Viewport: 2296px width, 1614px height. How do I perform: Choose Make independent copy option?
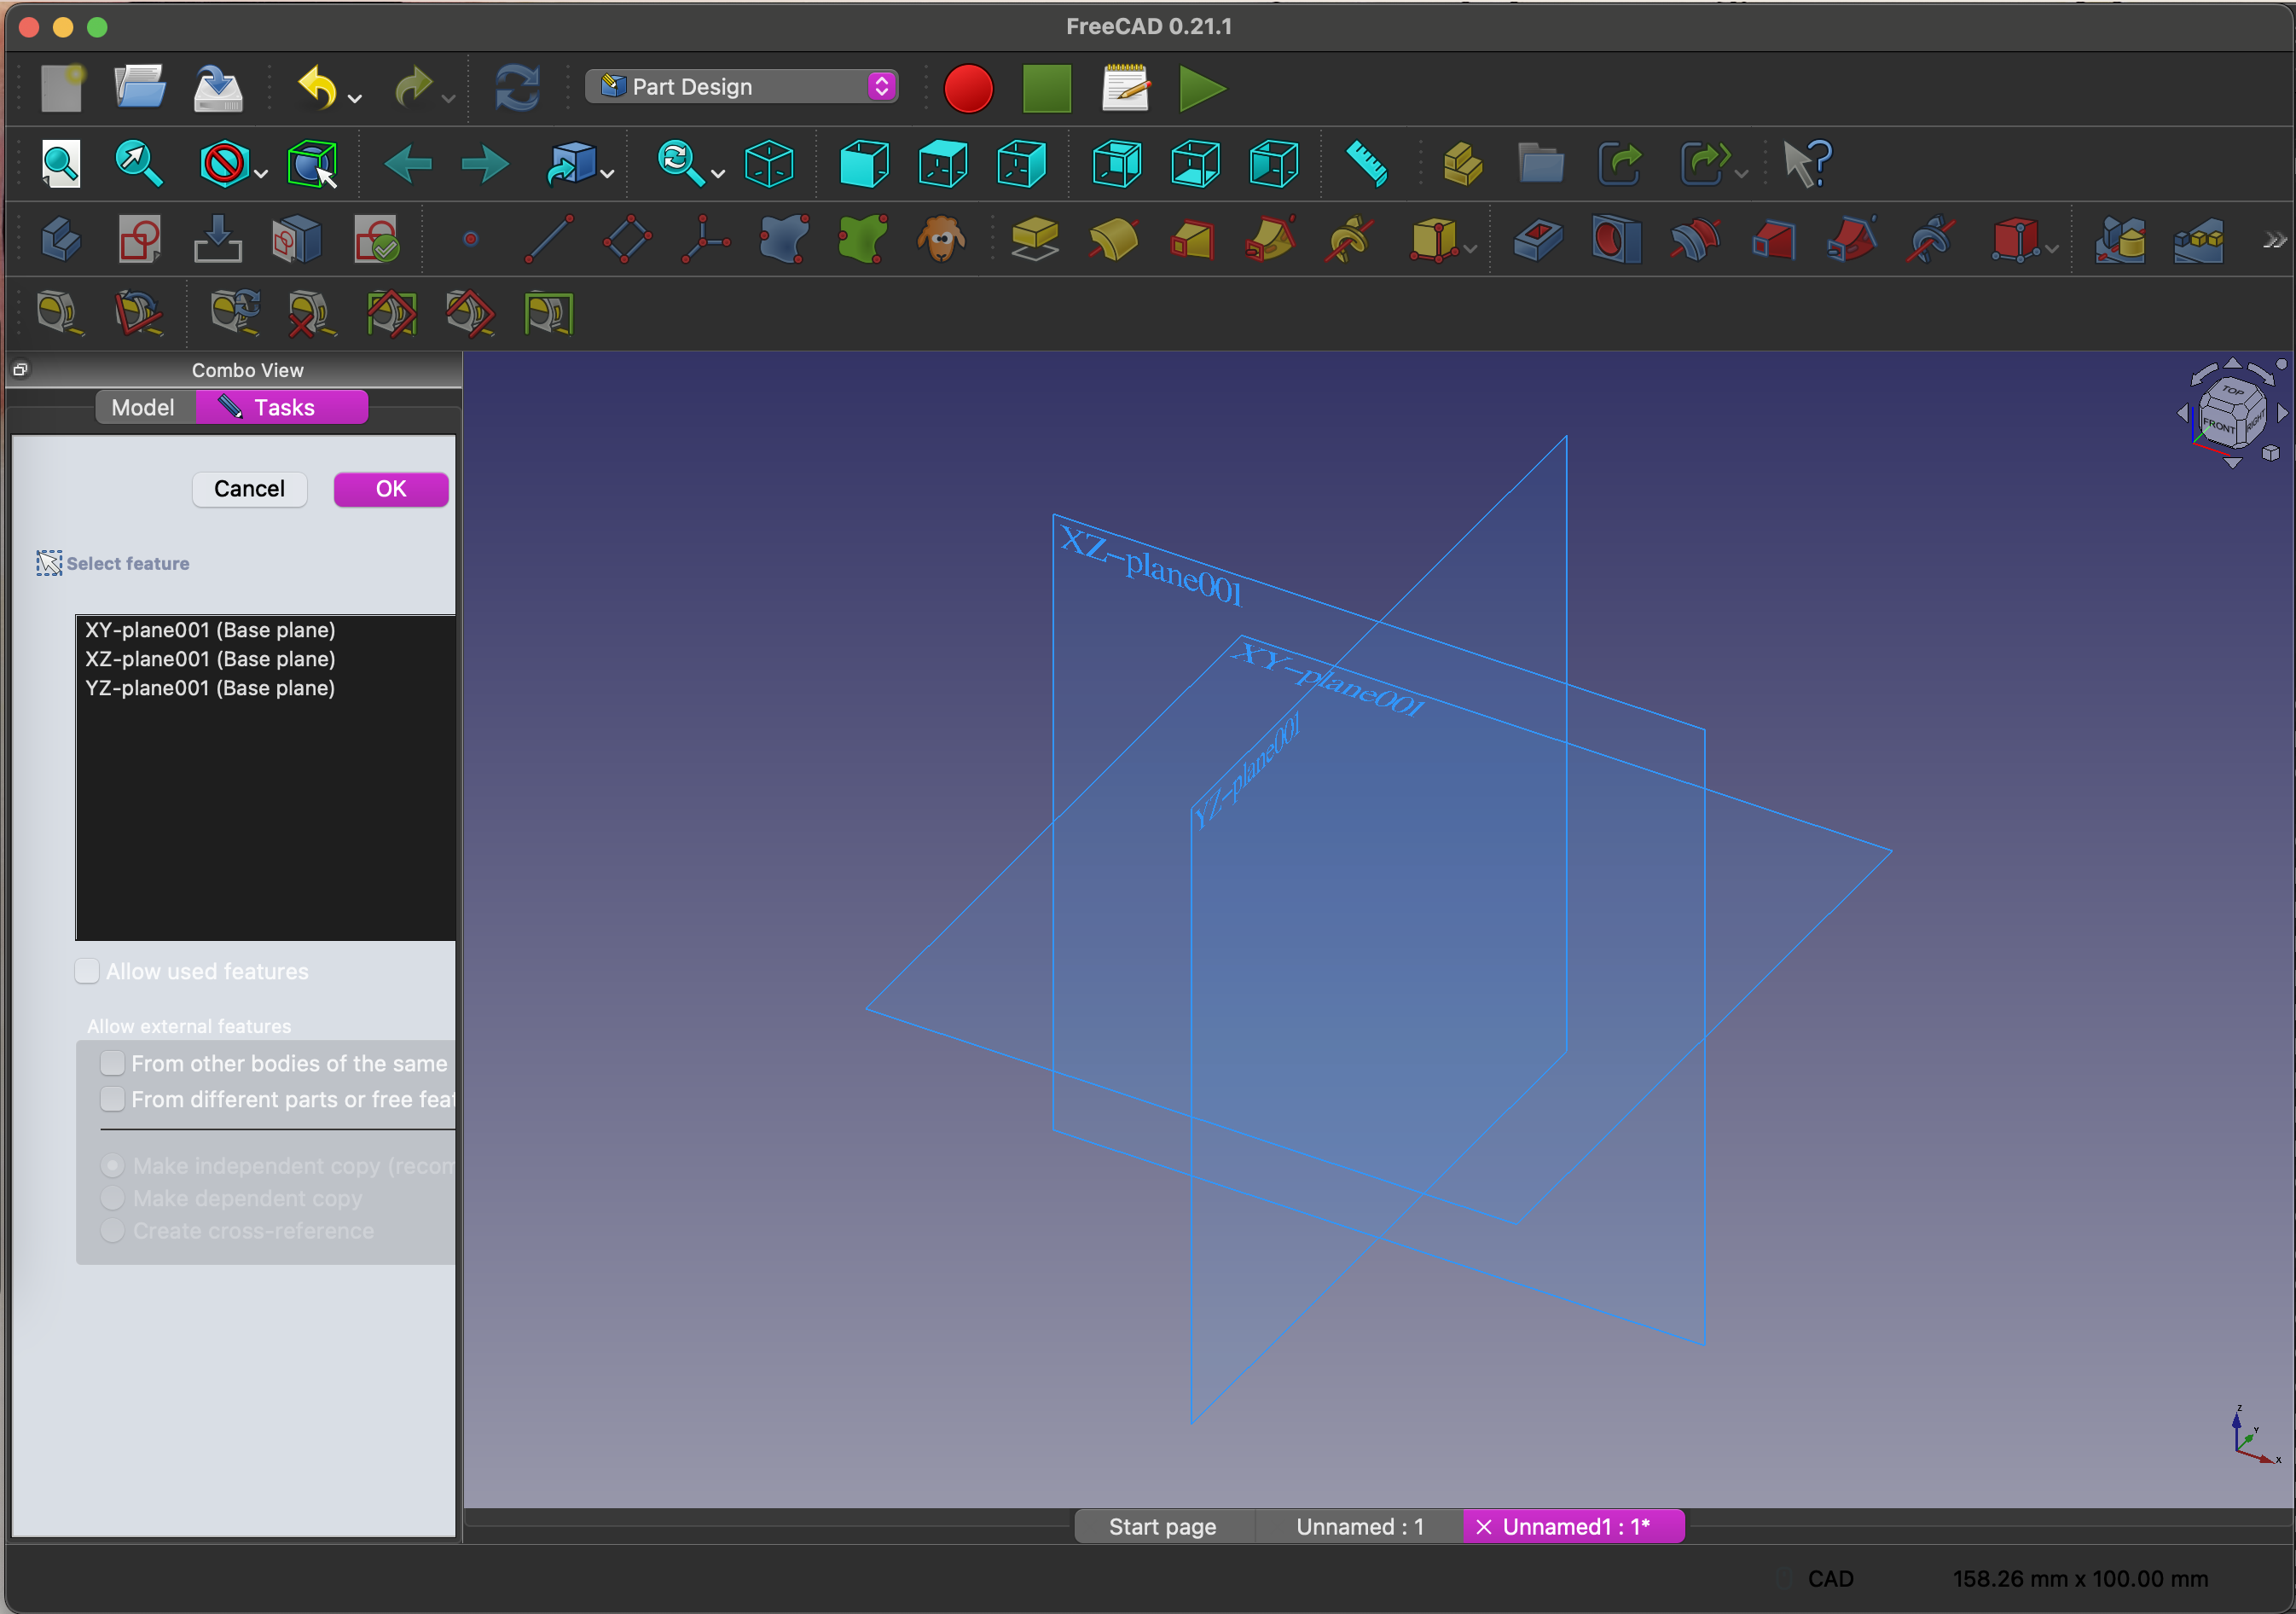pos(113,1166)
